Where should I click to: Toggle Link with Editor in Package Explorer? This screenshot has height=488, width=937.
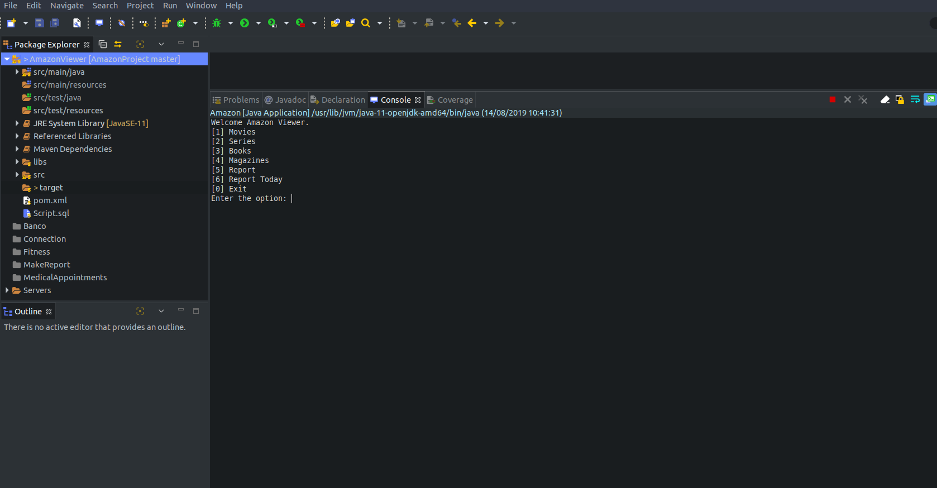click(x=118, y=44)
